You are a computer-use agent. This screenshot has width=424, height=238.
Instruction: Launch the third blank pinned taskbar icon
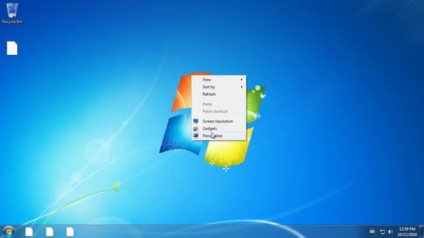(70, 231)
